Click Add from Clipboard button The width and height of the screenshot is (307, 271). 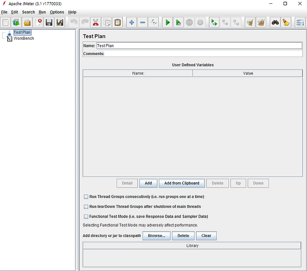click(x=182, y=183)
